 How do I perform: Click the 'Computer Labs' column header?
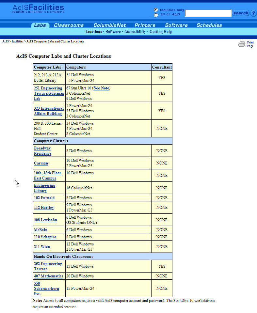pyautogui.click(x=49, y=67)
